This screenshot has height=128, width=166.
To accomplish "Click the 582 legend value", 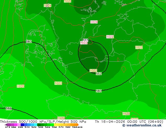I will tap(68, 127).
